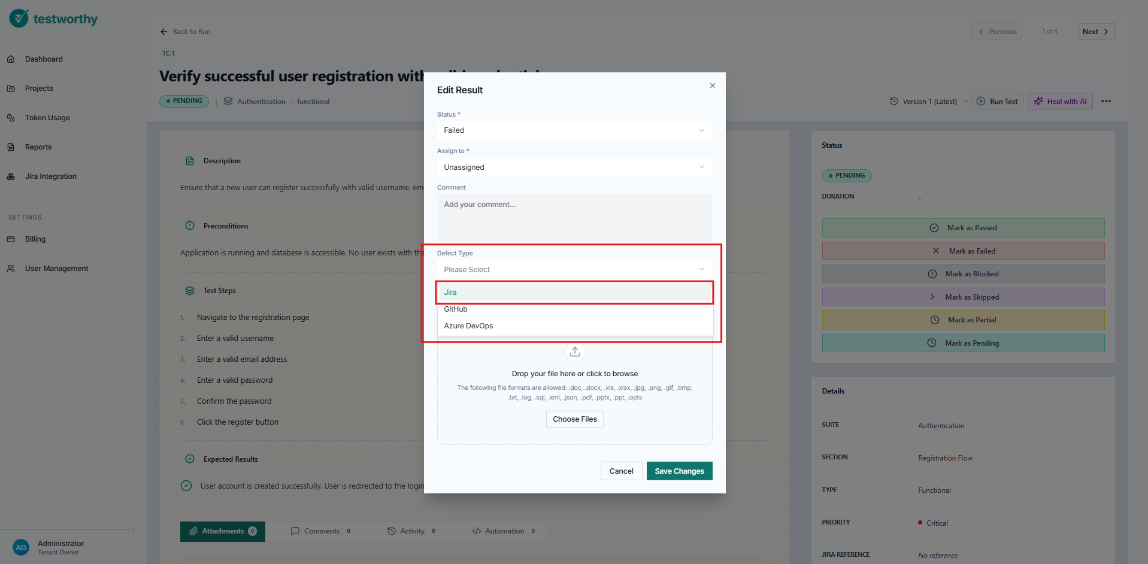The image size is (1148, 564).
Task: Click the Mark as Blocked warning icon
Action: [x=932, y=274]
